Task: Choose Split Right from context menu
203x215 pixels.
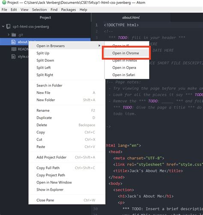Action: [67, 75]
